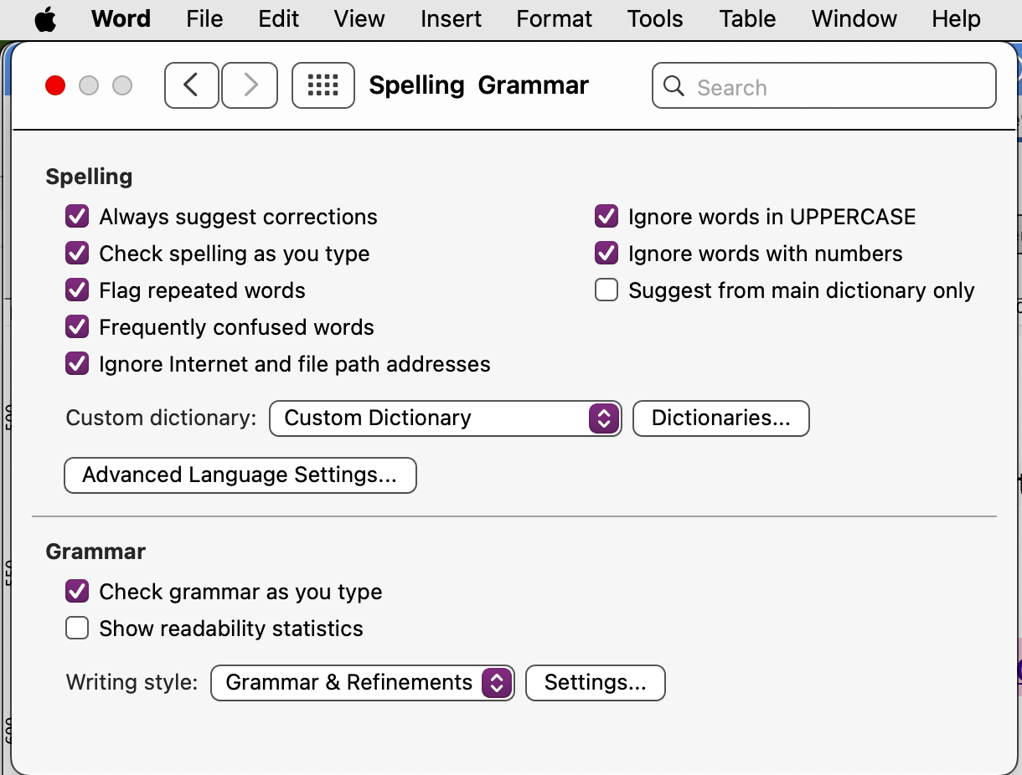
Task: Enable Show readability statistics
Action: (x=77, y=629)
